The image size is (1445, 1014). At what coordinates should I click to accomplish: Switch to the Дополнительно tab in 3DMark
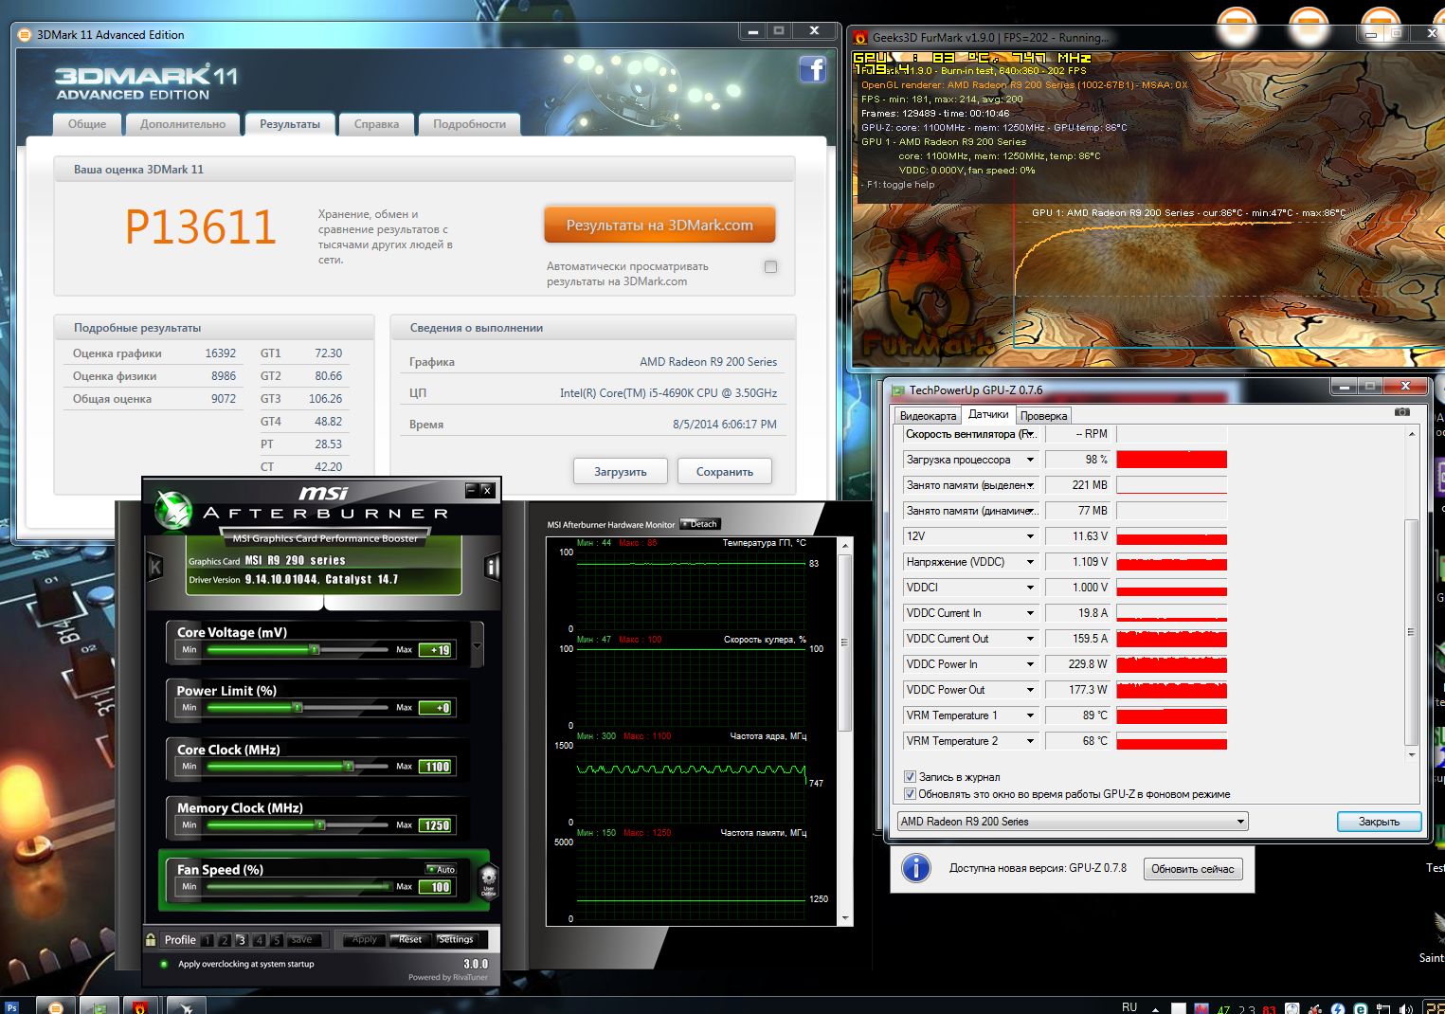point(183,124)
